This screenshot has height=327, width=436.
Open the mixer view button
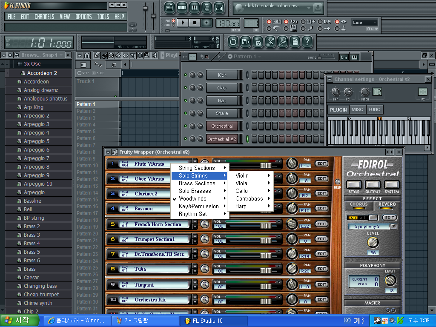(219, 8)
